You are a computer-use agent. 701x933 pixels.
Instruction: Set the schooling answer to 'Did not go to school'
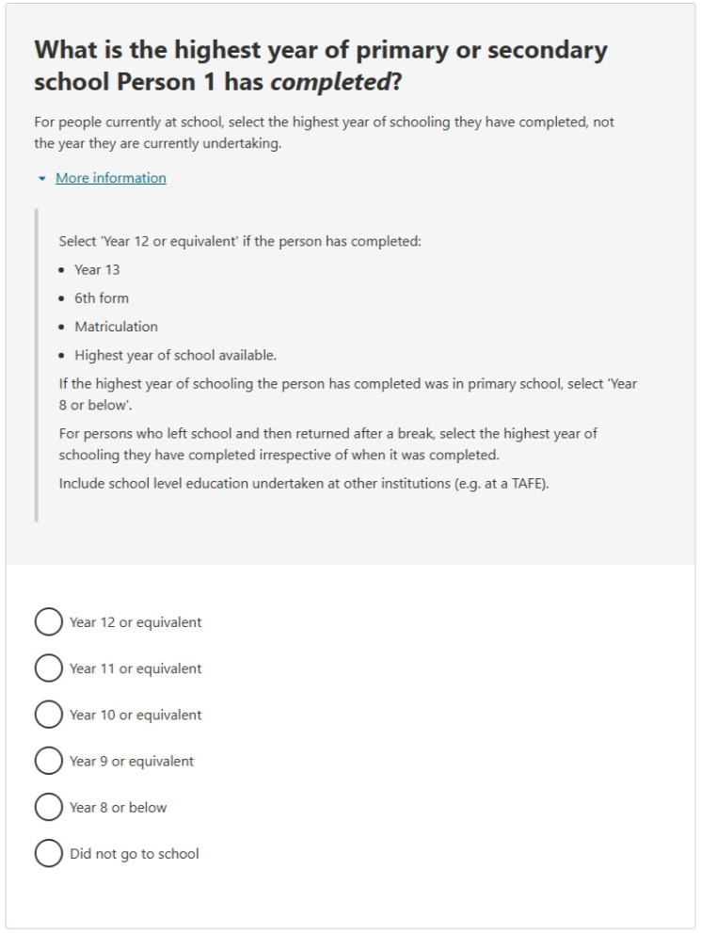point(48,853)
